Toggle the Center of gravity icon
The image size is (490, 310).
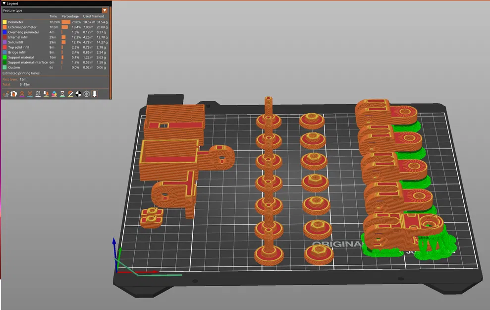pos(78,94)
